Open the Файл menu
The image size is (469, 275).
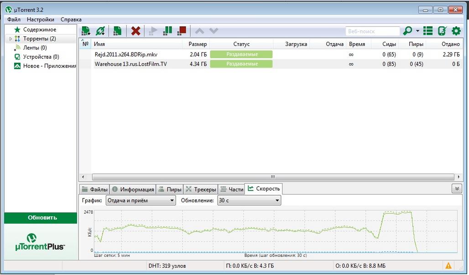14,20
